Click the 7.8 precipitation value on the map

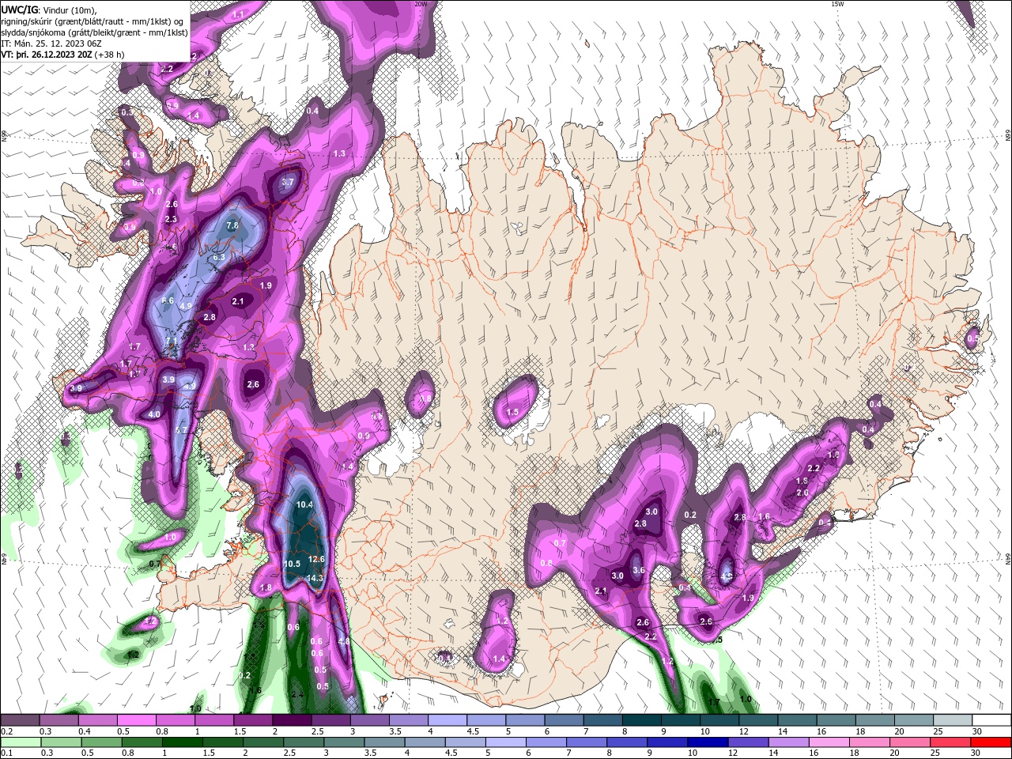click(232, 225)
